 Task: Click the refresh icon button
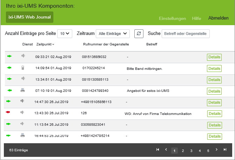139,34
